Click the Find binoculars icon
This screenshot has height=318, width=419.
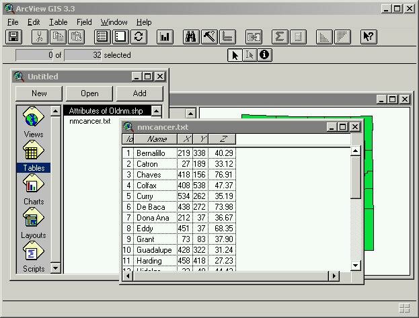click(x=191, y=36)
